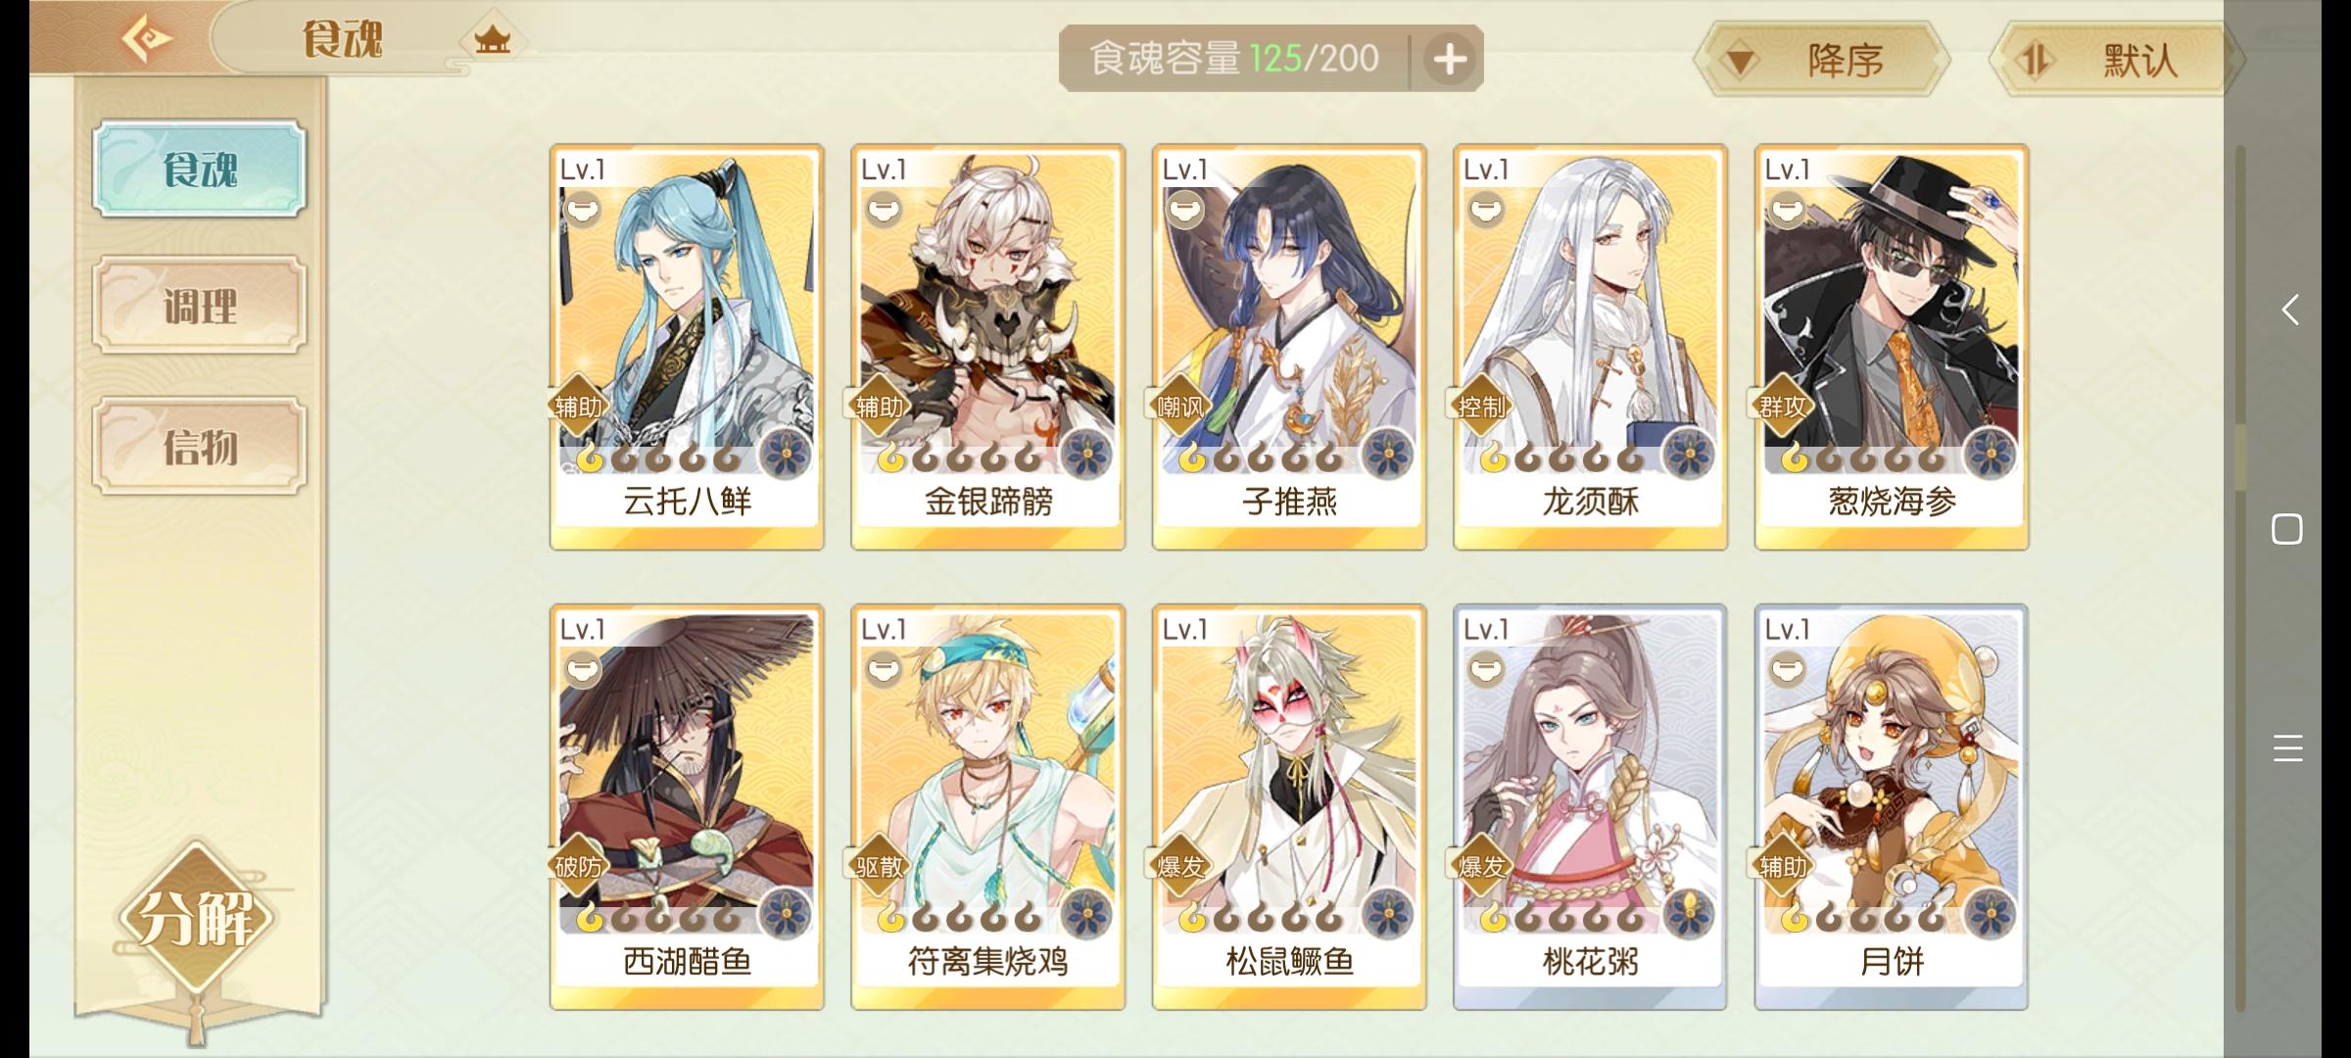Click the plus icon to expand 食魂容量
This screenshot has width=2351, height=1058.
pos(1450,60)
